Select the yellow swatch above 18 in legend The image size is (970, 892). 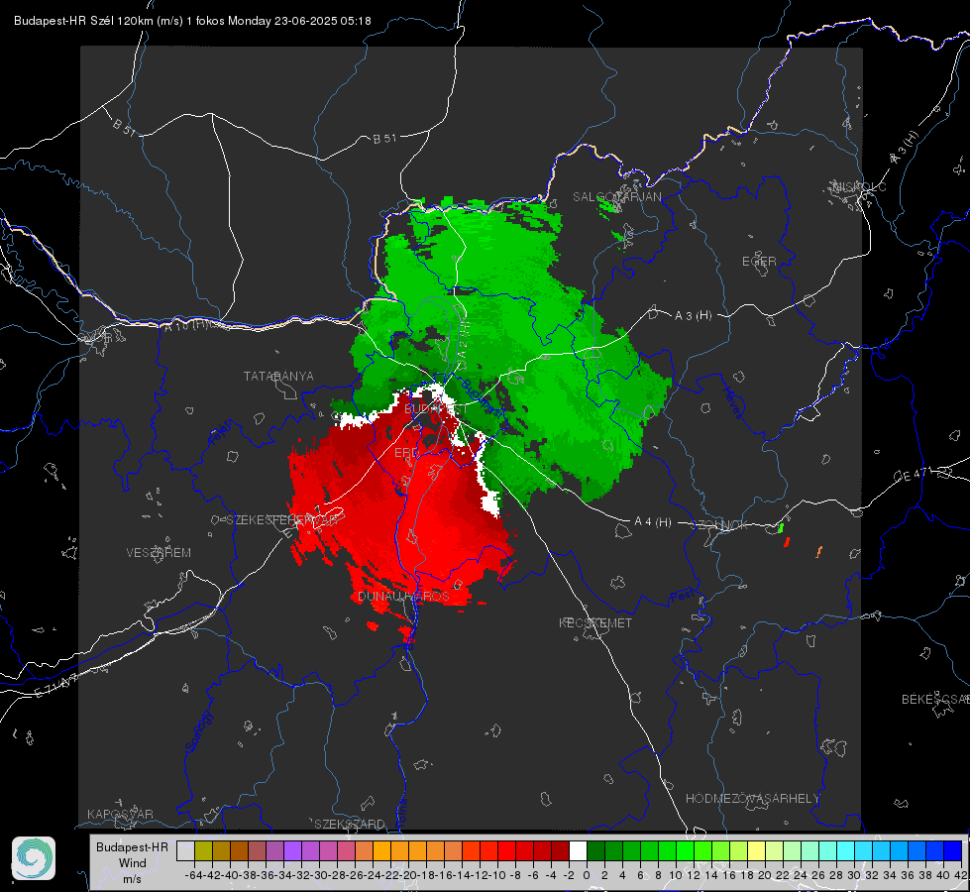757,850
